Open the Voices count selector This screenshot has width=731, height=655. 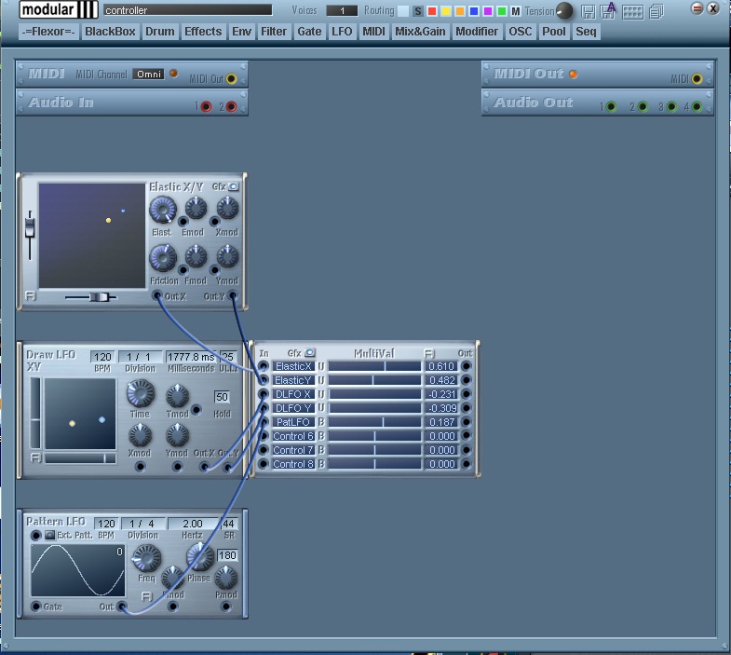click(x=342, y=11)
